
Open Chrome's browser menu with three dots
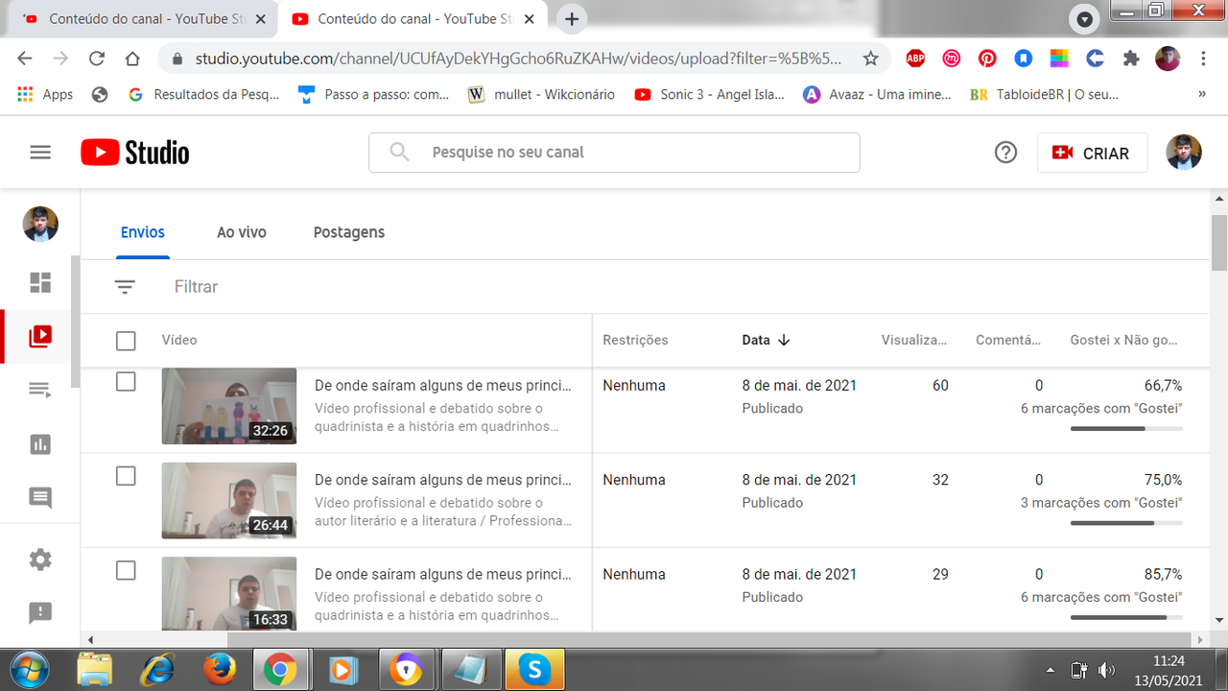(x=1203, y=59)
